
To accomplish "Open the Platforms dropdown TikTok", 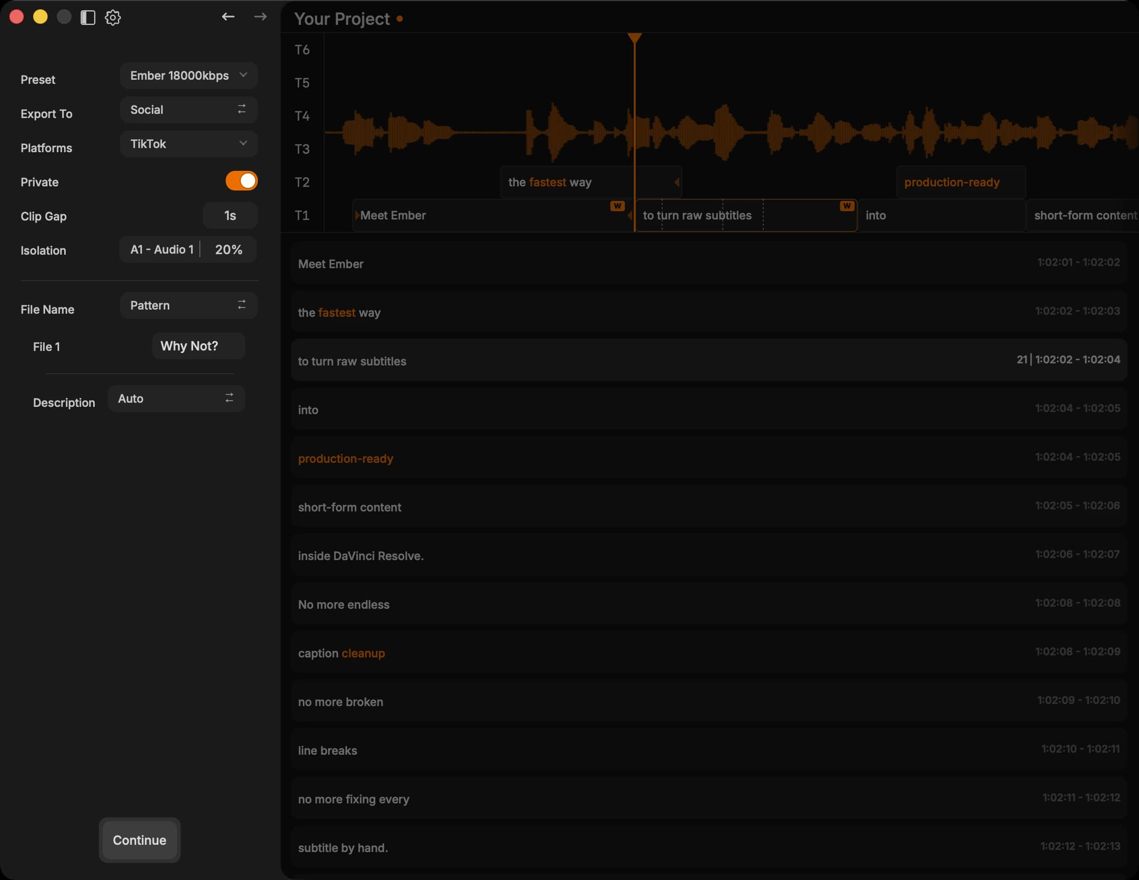I will point(189,143).
